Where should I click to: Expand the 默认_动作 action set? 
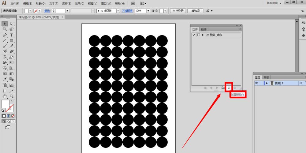coord(203,35)
